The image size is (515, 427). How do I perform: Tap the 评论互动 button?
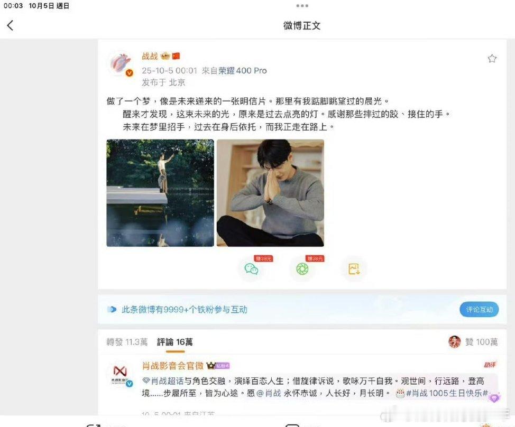click(x=479, y=310)
